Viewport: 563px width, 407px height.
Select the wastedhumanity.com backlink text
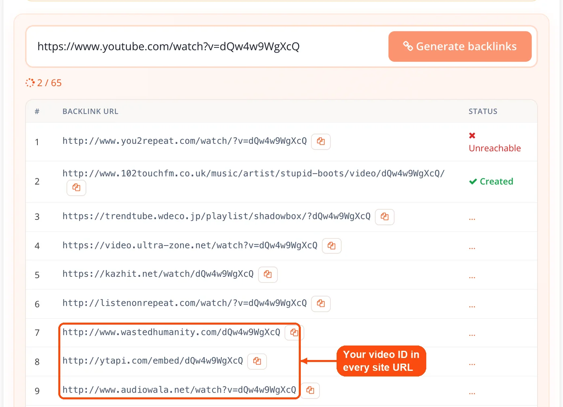[x=171, y=332]
